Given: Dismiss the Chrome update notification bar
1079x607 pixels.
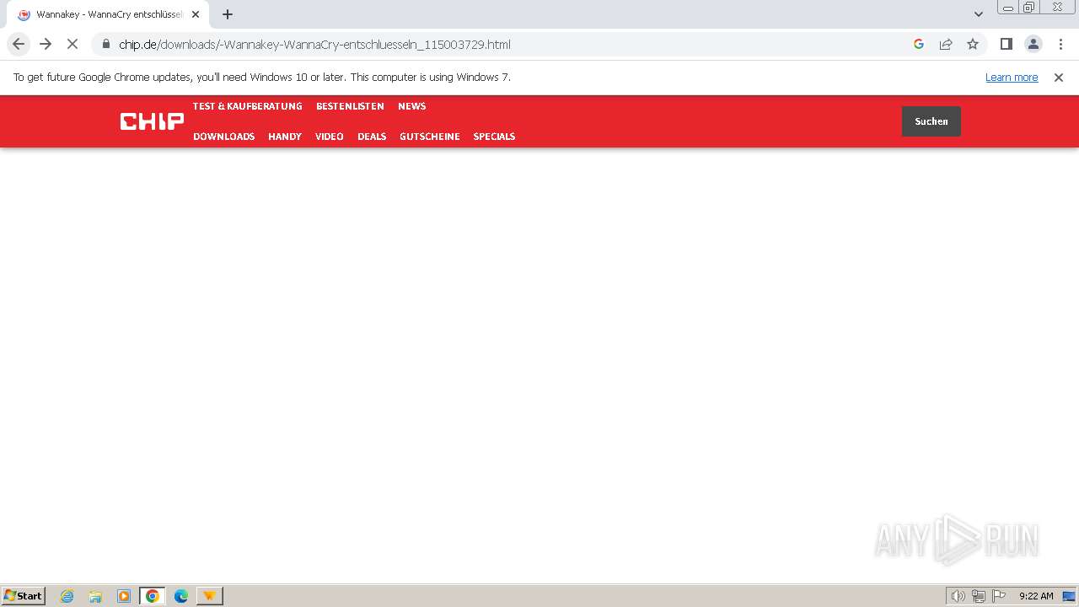Looking at the screenshot, I should 1059,77.
